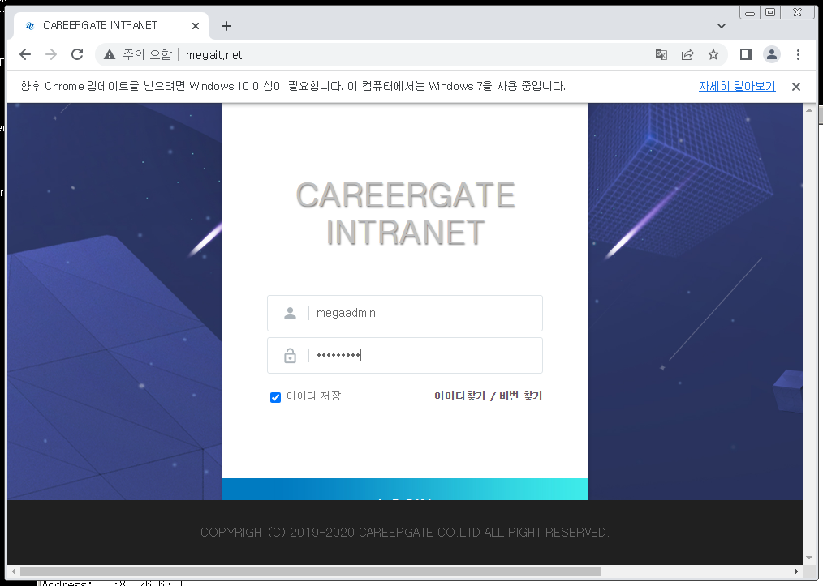
Task: Open the Chrome side panel
Action: 745,54
